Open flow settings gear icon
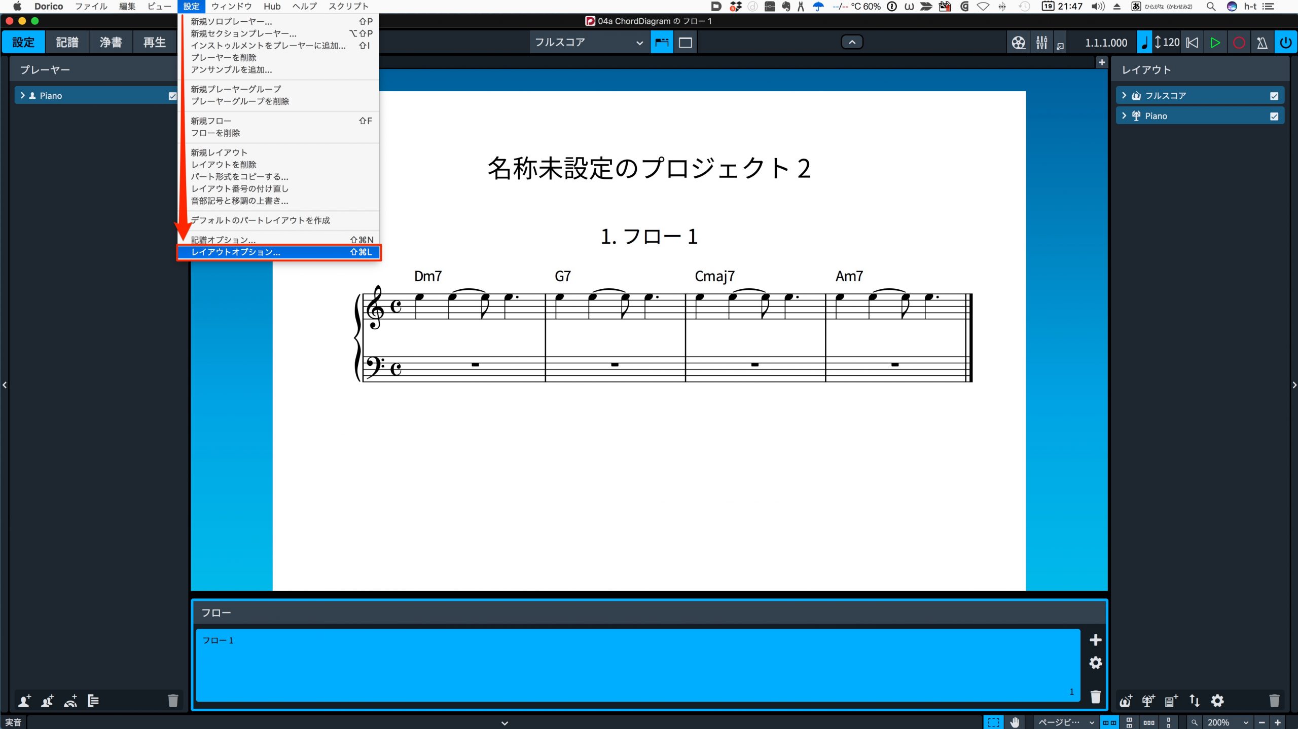 pyautogui.click(x=1095, y=663)
